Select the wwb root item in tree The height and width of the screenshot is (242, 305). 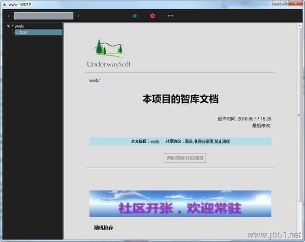tap(19, 26)
